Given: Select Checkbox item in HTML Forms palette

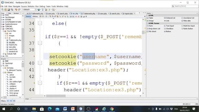Looking at the screenshot, I should pos(169,29).
